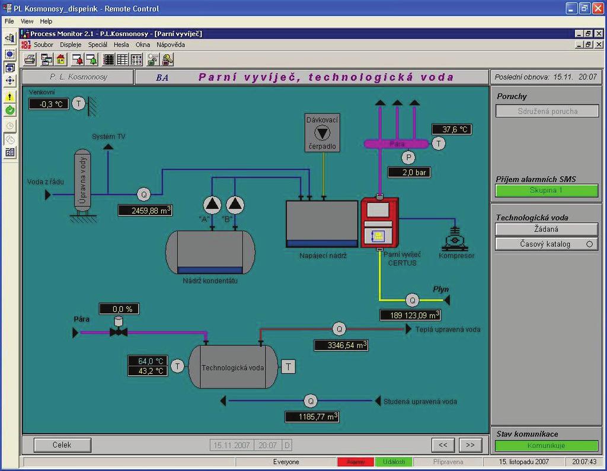This screenshot has height=471, width=607.
Task: Click pump "A" above the condensate tank
Action: (x=212, y=205)
